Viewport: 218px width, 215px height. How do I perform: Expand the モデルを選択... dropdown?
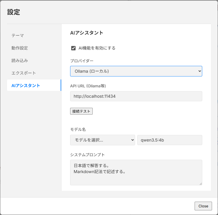(x=102, y=140)
